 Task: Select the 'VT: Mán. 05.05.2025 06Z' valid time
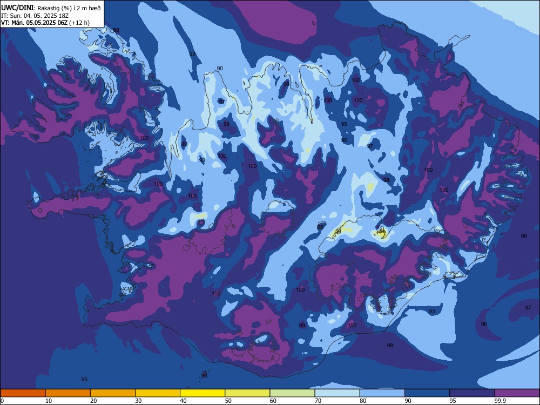[x=35, y=23]
